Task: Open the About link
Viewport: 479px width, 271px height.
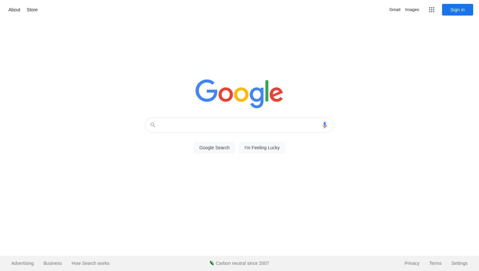Action: 14,10
